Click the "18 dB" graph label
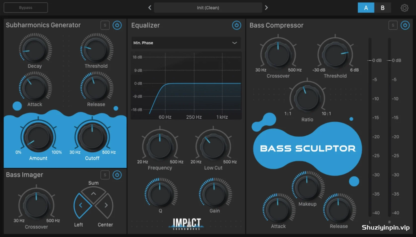 137,57
